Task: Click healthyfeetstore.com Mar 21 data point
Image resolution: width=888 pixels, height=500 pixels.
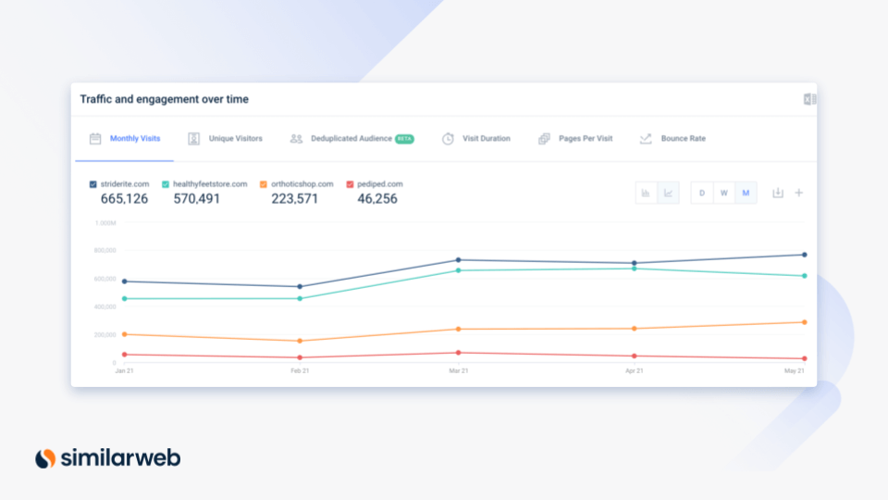Action: tap(458, 271)
